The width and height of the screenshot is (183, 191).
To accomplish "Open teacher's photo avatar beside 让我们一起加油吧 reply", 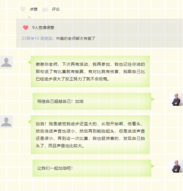I will pyautogui.click(x=176, y=166).
